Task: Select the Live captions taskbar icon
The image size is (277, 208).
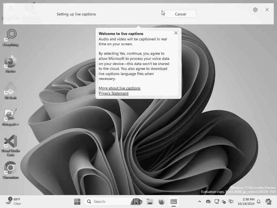Action: click(x=174, y=201)
